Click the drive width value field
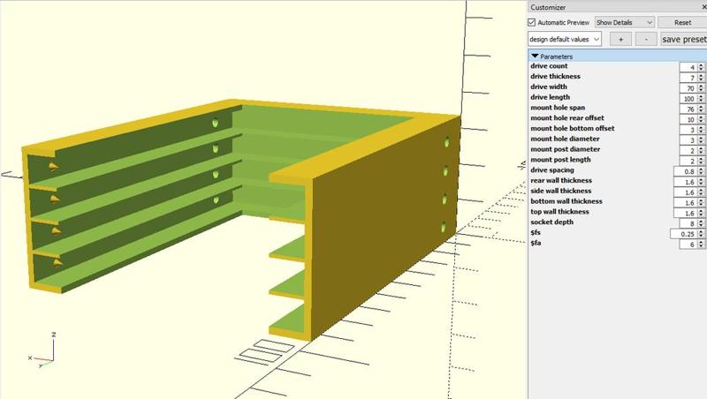Image resolution: width=707 pixels, height=399 pixels. pyautogui.click(x=688, y=87)
